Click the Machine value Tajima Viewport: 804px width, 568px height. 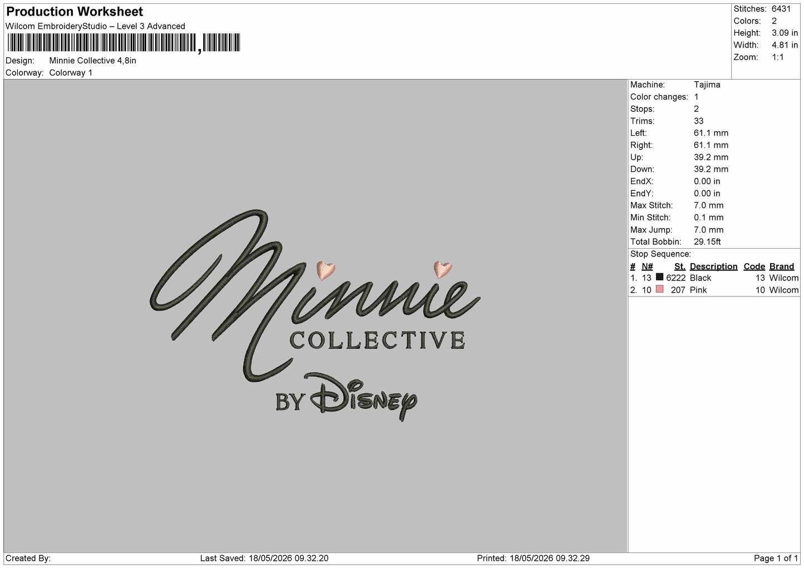click(x=707, y=85)
